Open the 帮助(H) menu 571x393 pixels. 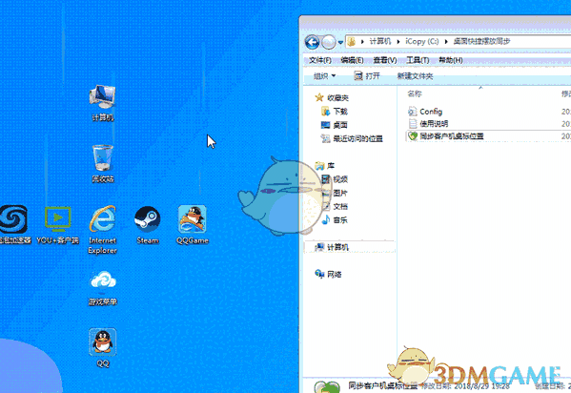(451, 60)
